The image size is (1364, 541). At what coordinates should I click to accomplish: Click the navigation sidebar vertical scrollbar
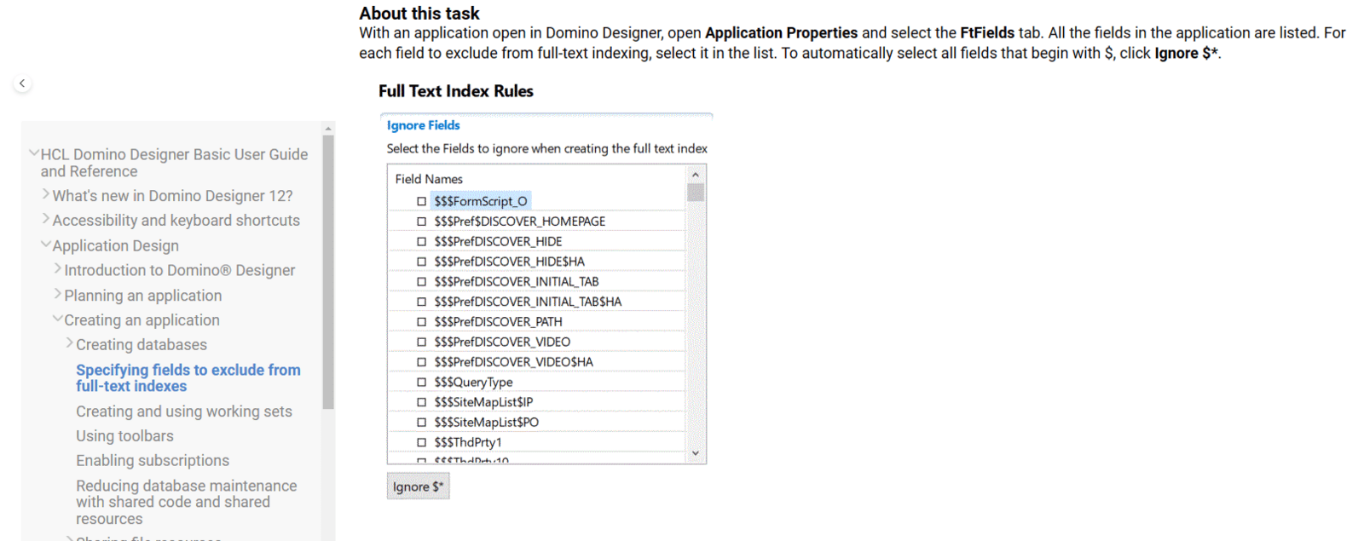[x=328, y=273]
